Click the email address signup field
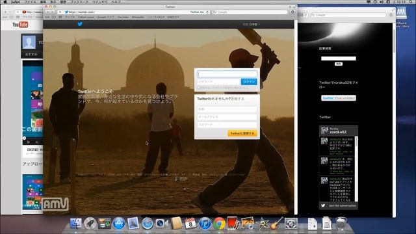 pos(227,117)
